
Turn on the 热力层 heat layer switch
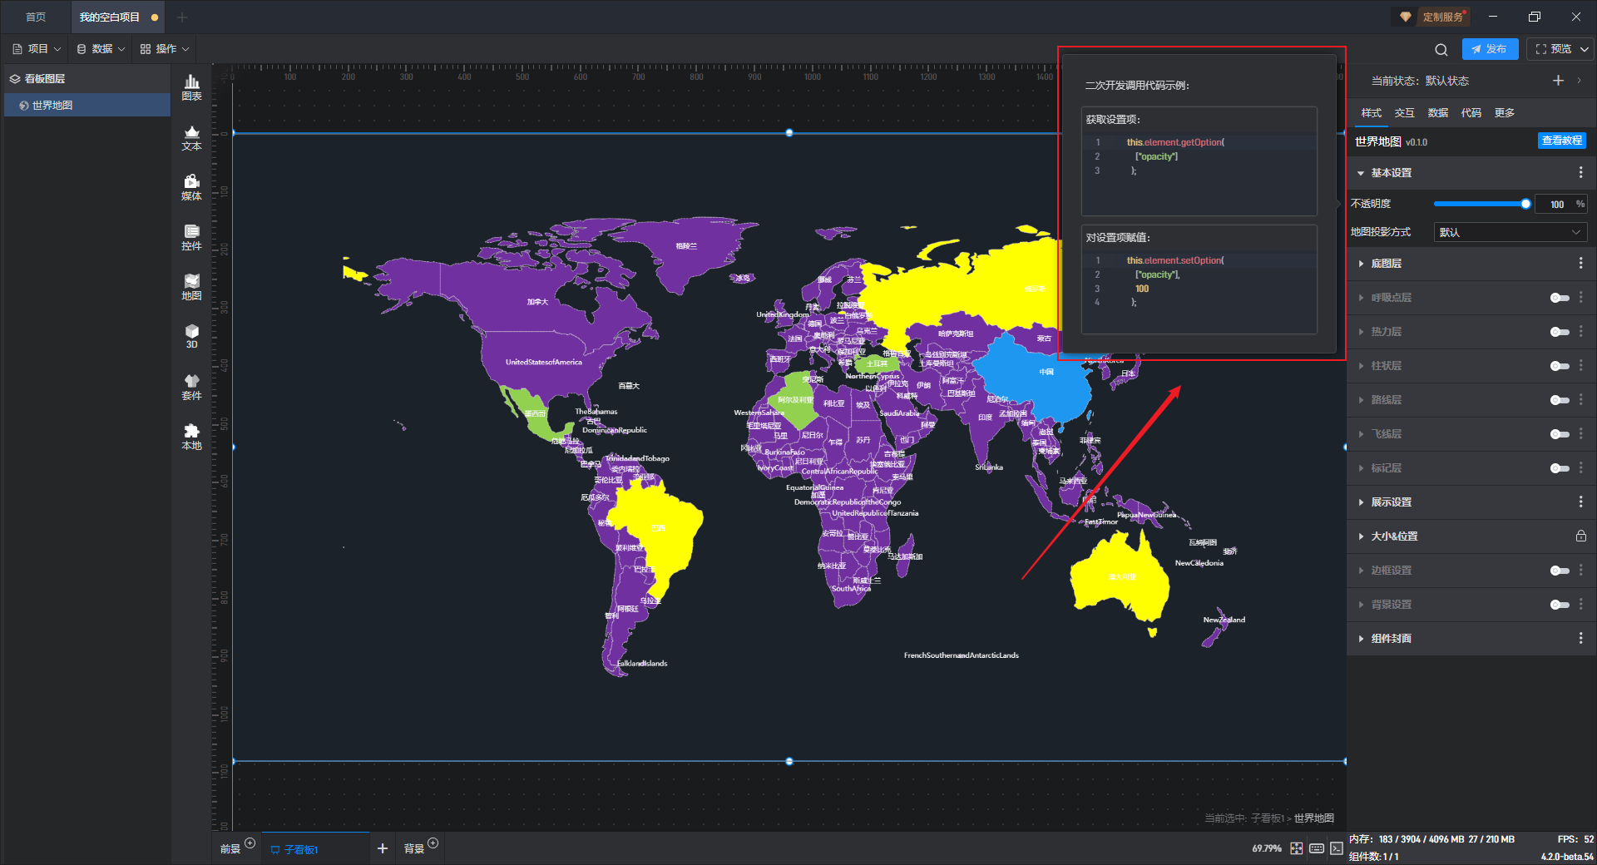[1560, 332]
